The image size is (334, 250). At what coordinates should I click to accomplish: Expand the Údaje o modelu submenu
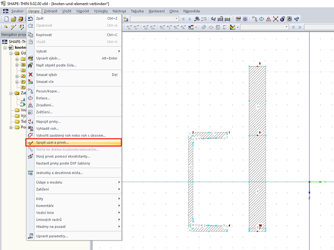77,182
